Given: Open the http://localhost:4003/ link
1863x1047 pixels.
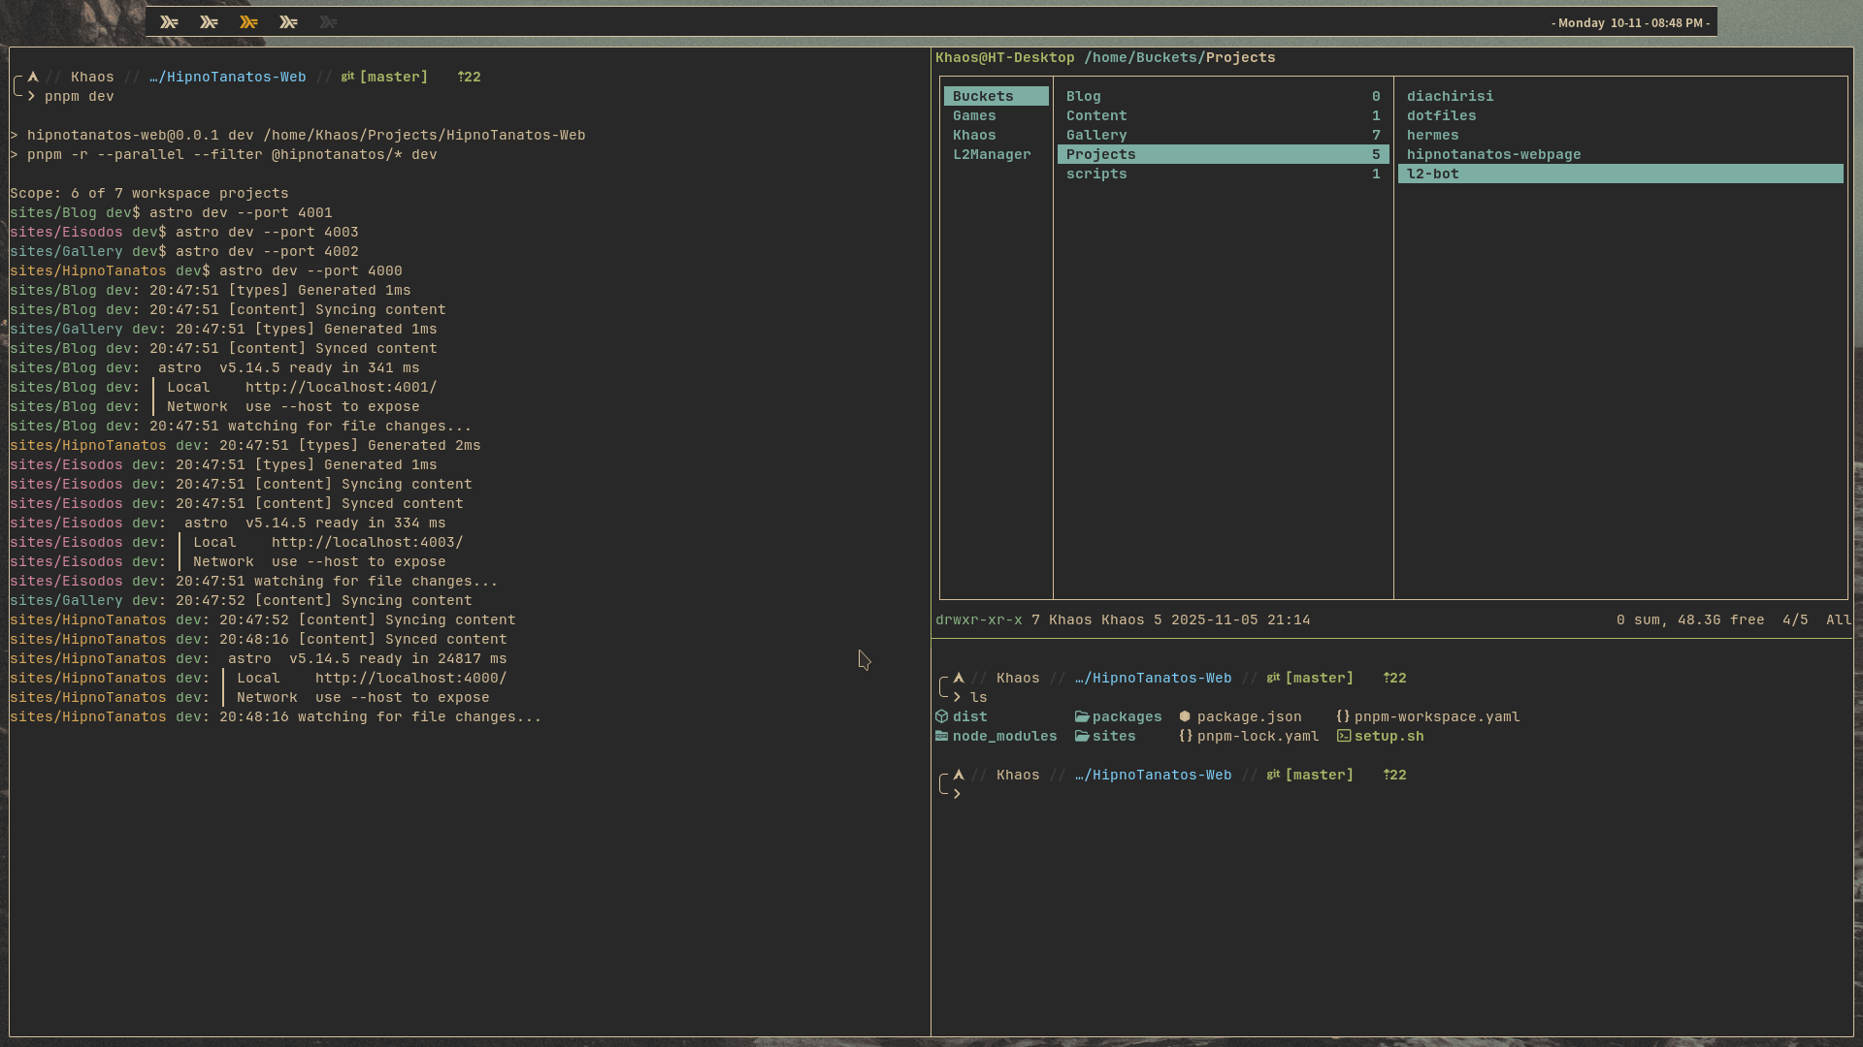Looking at the screenshot, I should pos(366,542).
